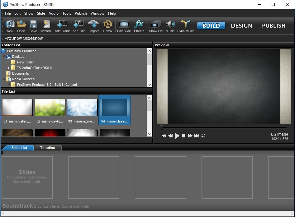Select the New folder item
The width and height of the screenshot is (295, 217).
26,62
